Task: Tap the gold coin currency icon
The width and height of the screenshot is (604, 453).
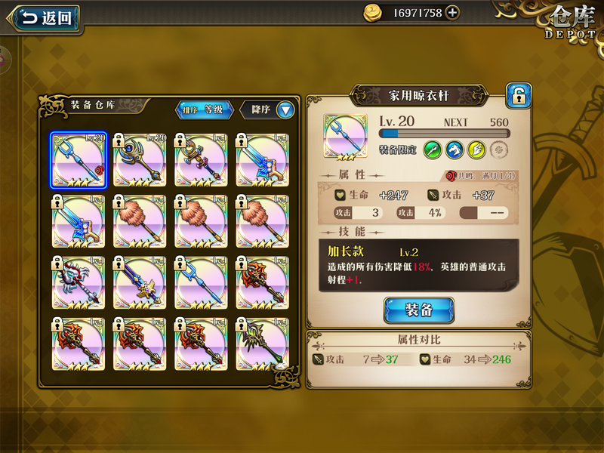Action: click(x=372, y=13)
